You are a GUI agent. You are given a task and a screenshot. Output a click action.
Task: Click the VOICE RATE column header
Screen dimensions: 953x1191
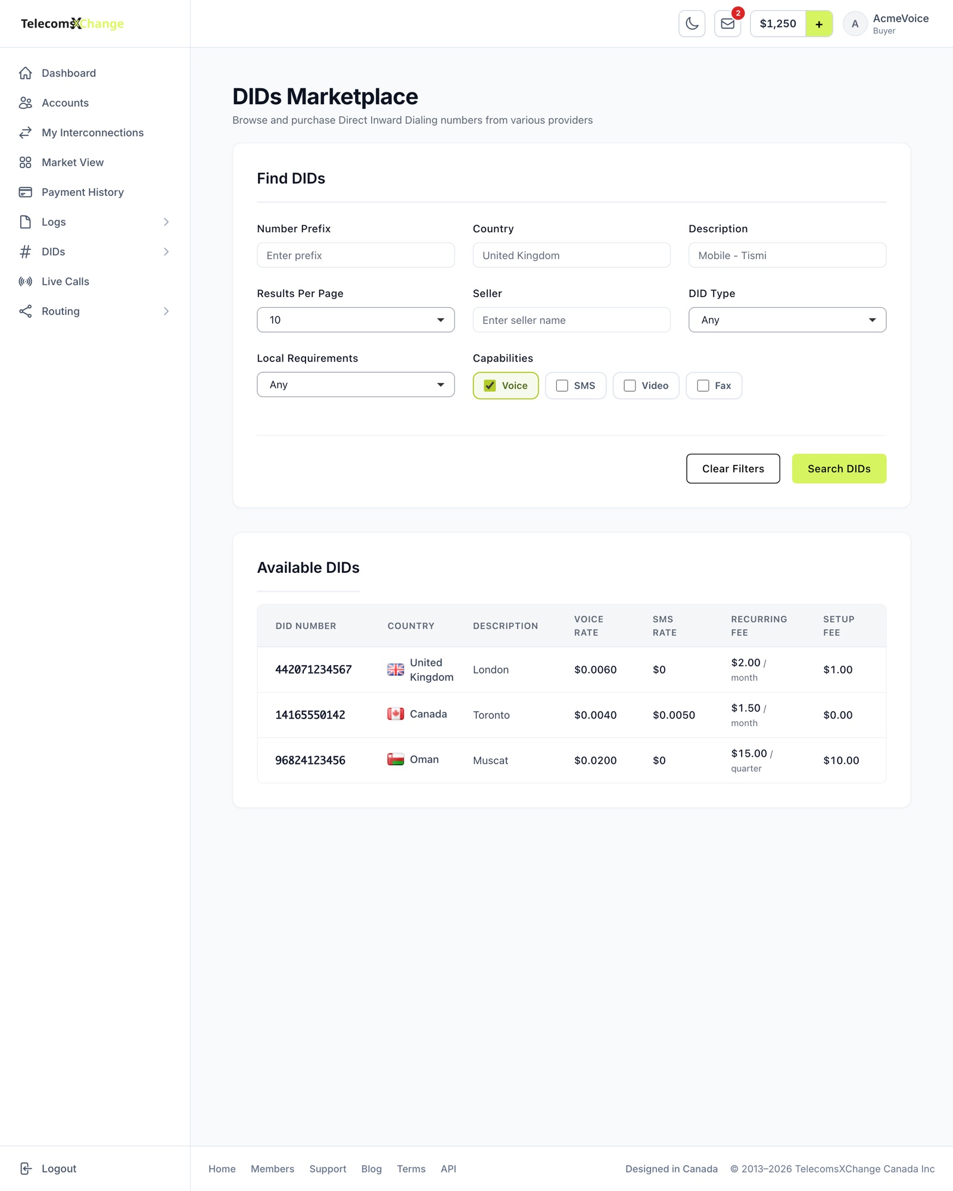588,626
